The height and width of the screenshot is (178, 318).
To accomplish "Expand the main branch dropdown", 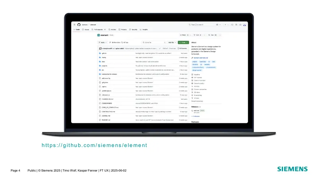I will click(x=103, y=43).
